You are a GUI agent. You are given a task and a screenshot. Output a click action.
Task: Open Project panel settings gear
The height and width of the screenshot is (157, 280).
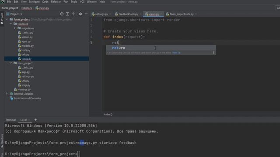point(80,14)
